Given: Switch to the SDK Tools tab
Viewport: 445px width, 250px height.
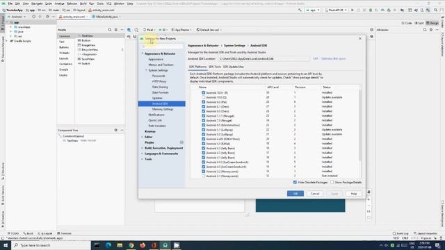Looking at the screenshot, I should (x=215, y=67).
